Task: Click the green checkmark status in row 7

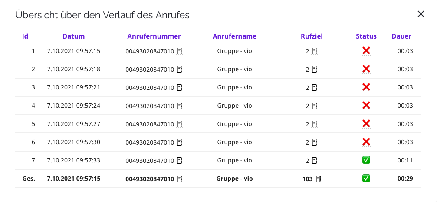Action: tap(366, 160)
